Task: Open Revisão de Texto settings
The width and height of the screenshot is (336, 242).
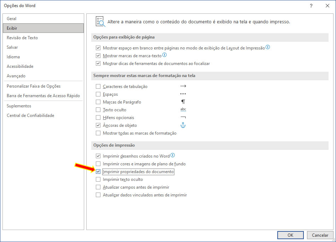Action: [x=43, y=38]
